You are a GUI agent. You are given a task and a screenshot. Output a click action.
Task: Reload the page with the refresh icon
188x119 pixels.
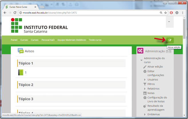(15, 13)
